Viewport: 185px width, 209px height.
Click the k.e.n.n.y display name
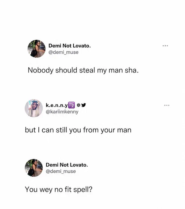pos(57,105)
